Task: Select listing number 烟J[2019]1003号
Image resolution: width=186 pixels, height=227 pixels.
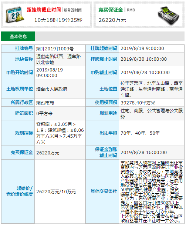Action: (55, 49)
